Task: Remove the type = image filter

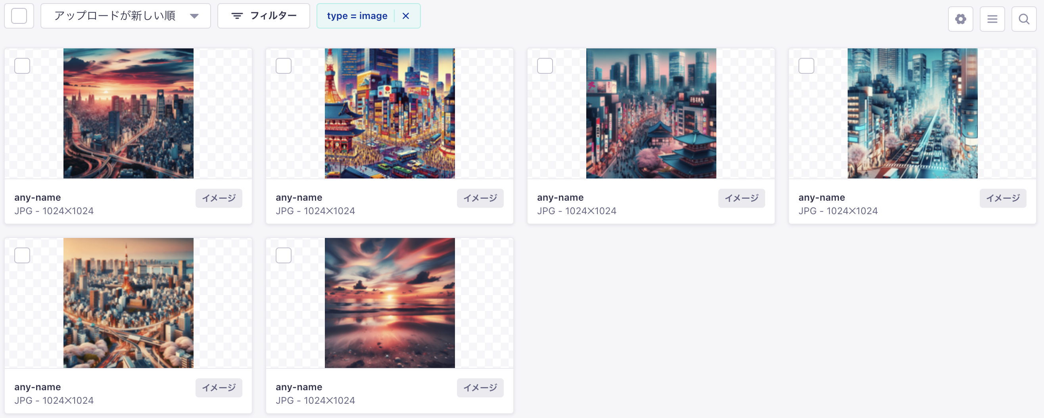Action: pos(406,16)
